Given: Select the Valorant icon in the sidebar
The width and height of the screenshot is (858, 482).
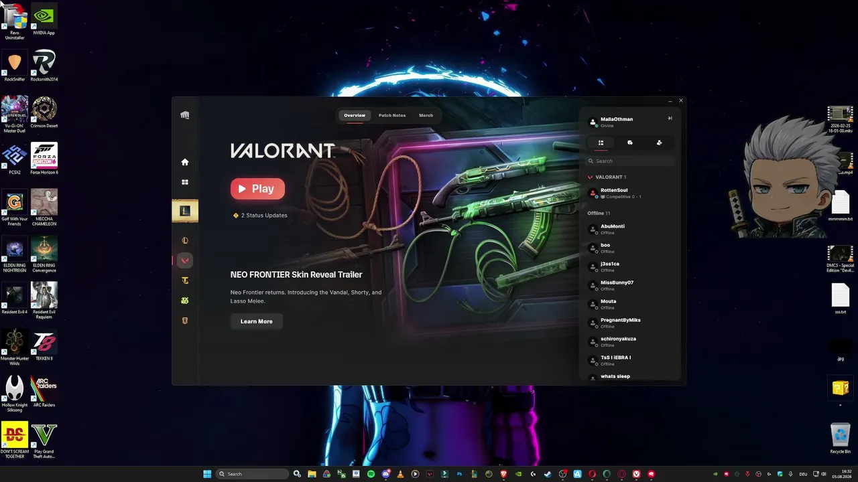Looking at the screenshot, I should point(185,260).
